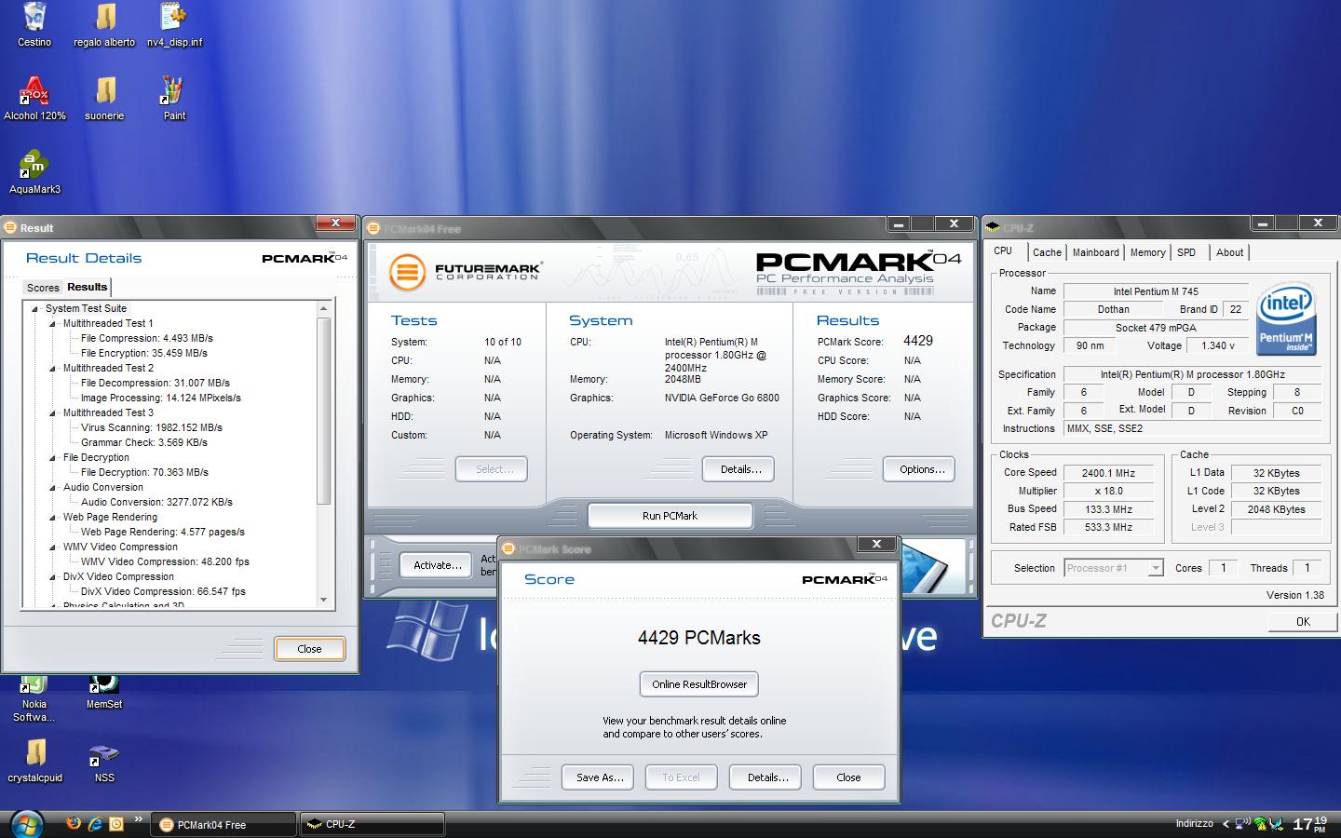
Task: Collapse File Decryption tree node
Action: [52, 458]
